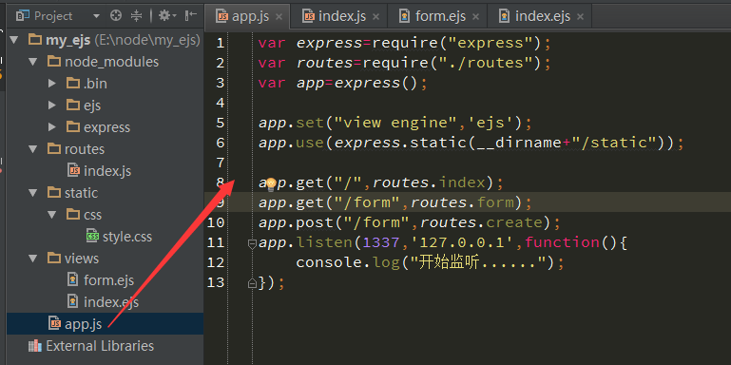Click routes.create on line 10
This screenshot has width=731, height=365.
coord(482,222)
